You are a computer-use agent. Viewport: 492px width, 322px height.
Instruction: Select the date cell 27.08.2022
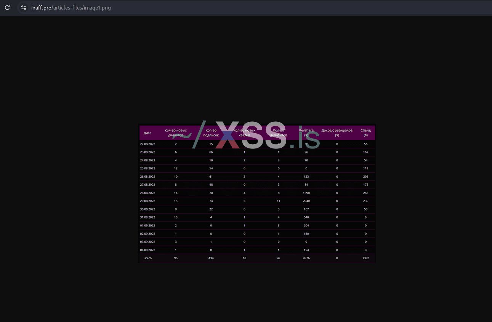(x=147, y=185)
